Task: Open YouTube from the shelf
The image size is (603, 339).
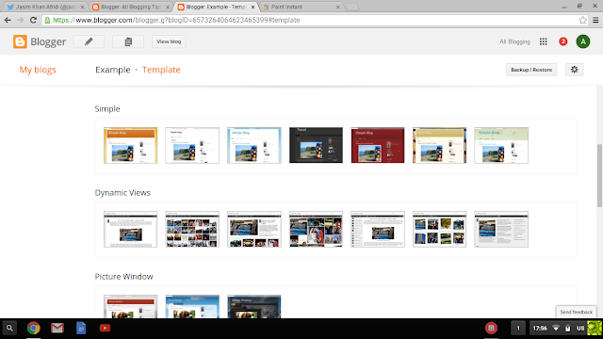Action: [x=105, y=328]
